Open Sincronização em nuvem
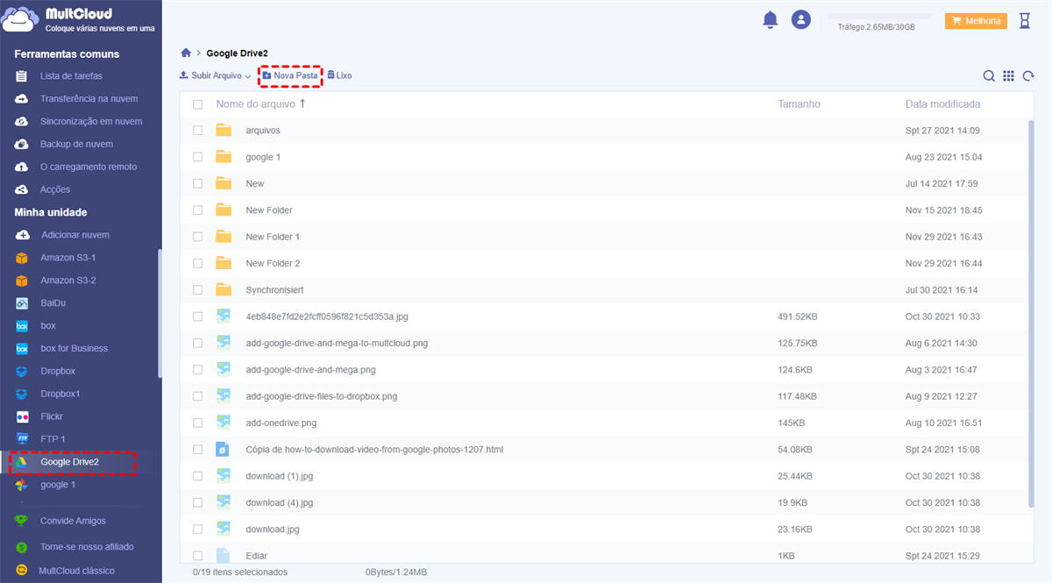The width and height of the screenshot is (1052, 583). [x=91, y=122]
